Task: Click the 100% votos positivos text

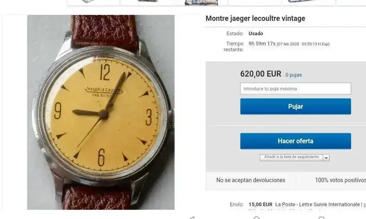Action: pos(340,180)
